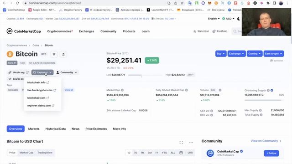The height and width of the screenshot is (164, 292).
Task: Click the Bitcoin orange coin logo
Action: click(10, 54)
